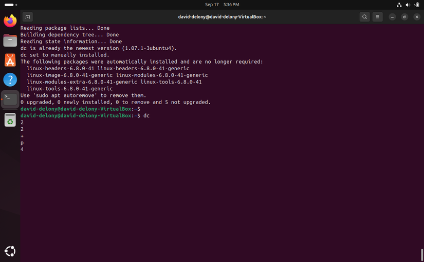Open the Activities workspace indicator

[x=11, y=5]
